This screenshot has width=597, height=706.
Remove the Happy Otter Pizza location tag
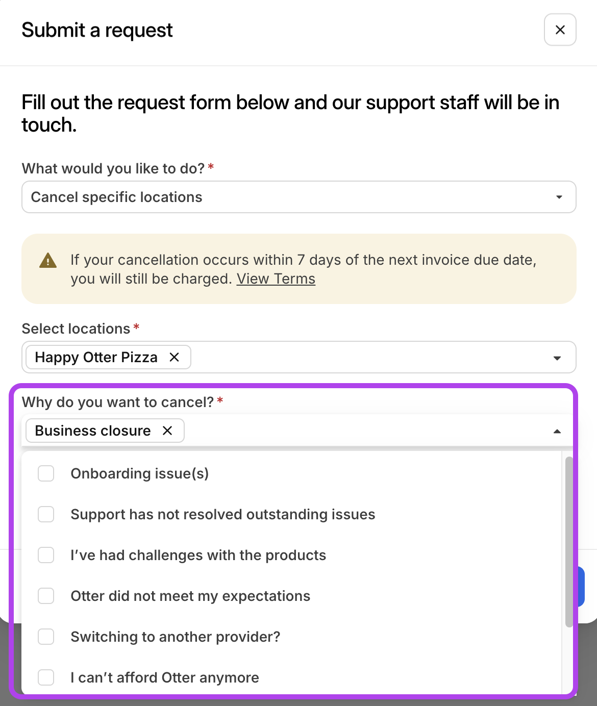174,357
